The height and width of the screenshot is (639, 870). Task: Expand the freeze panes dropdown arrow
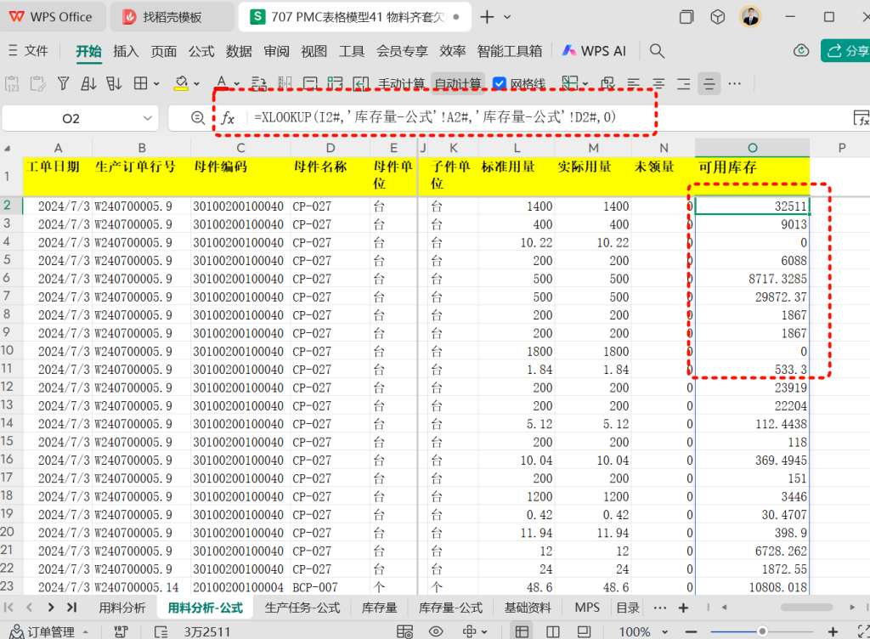click(x=585, y=84)
